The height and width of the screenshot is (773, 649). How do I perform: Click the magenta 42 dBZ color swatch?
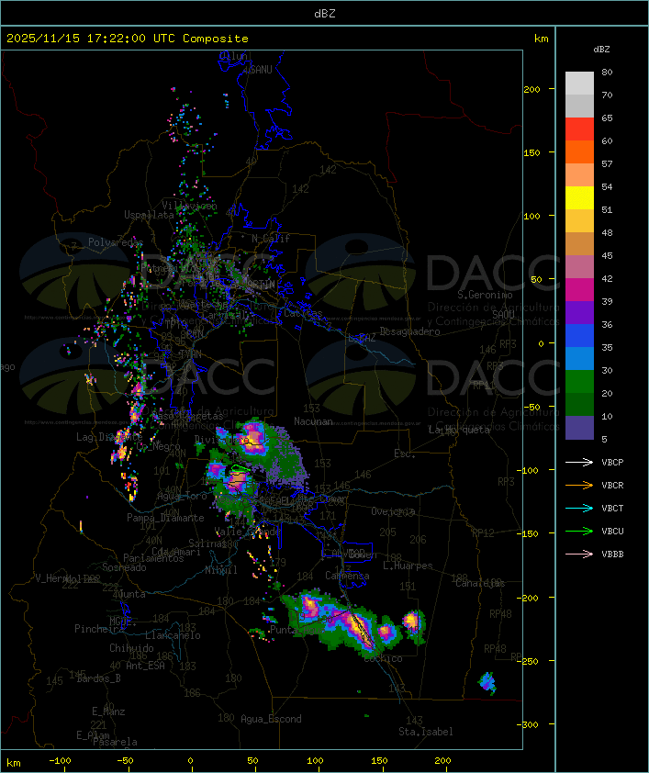tap(579, 289)
